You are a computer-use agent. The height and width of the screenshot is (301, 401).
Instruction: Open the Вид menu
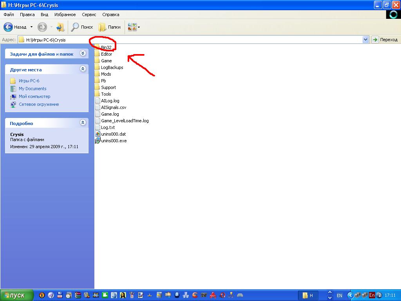[x=44, y=15]
